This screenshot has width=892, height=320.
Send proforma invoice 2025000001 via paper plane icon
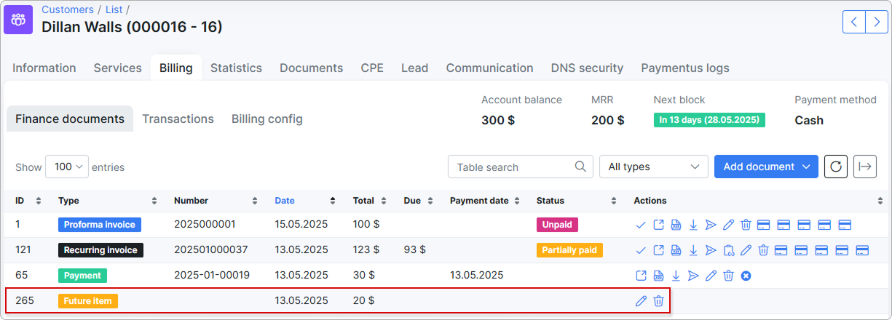click(711, 225)
